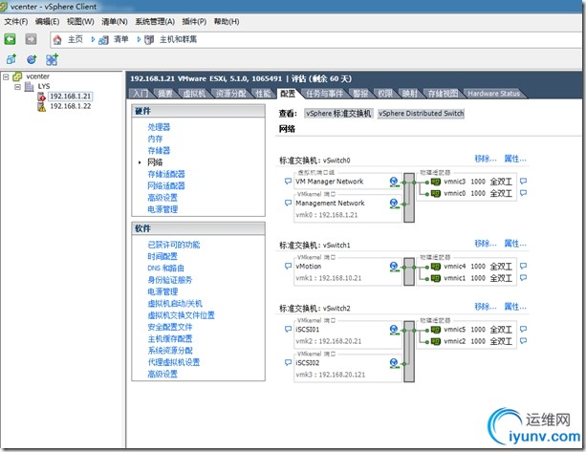This screenshot has height=452, width=586.
Task: Switch to the Hardware Status tab
Action: coord(493,94)
